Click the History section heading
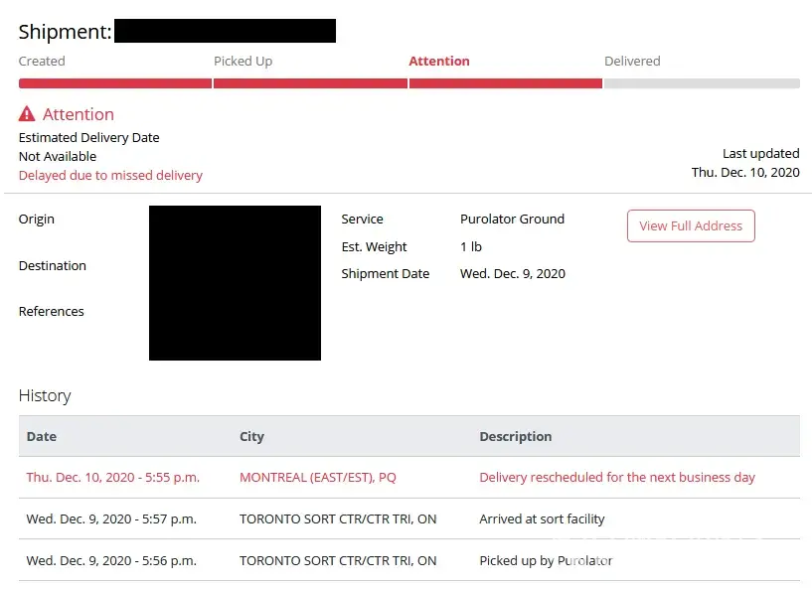The image size is (812, 591). [45, 395]
